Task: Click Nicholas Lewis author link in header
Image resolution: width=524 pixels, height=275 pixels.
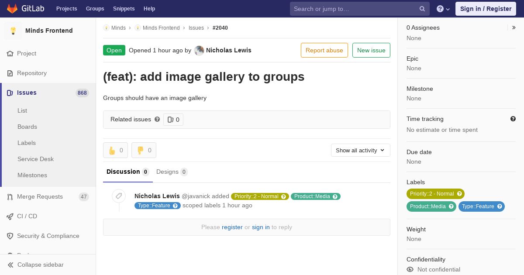Action: pos(229,50)
